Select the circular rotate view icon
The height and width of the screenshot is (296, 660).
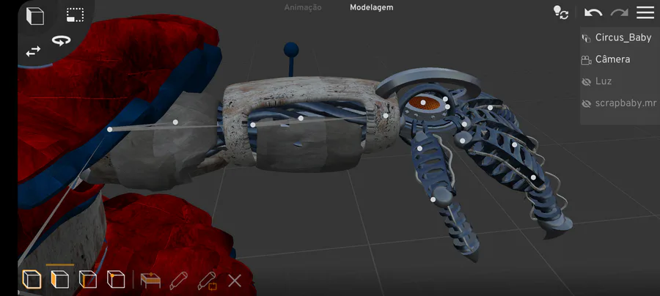[x=62, y=40]
